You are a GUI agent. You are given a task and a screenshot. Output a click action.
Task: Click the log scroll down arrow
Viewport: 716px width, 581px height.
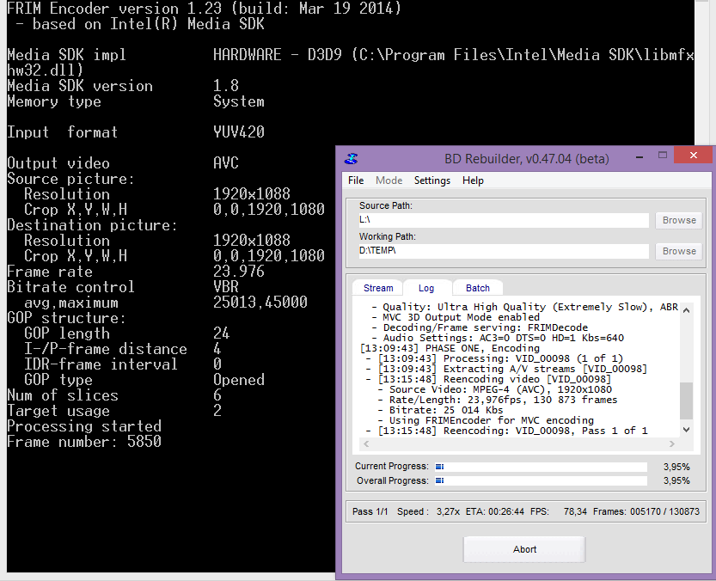pos(686,430)
